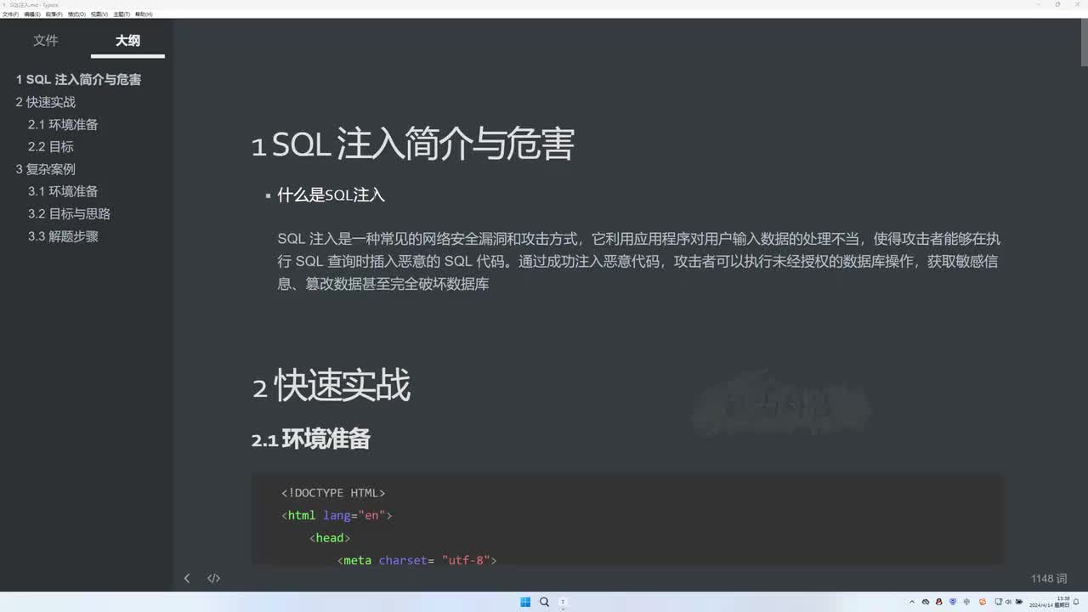Open Windows taskbar search
Screen dimensions: 1088x612
click(544, 602)
